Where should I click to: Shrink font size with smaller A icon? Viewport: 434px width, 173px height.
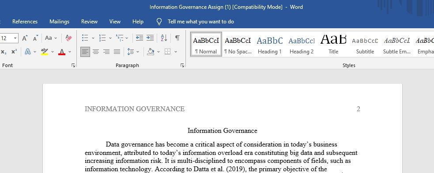click(35, 38)
